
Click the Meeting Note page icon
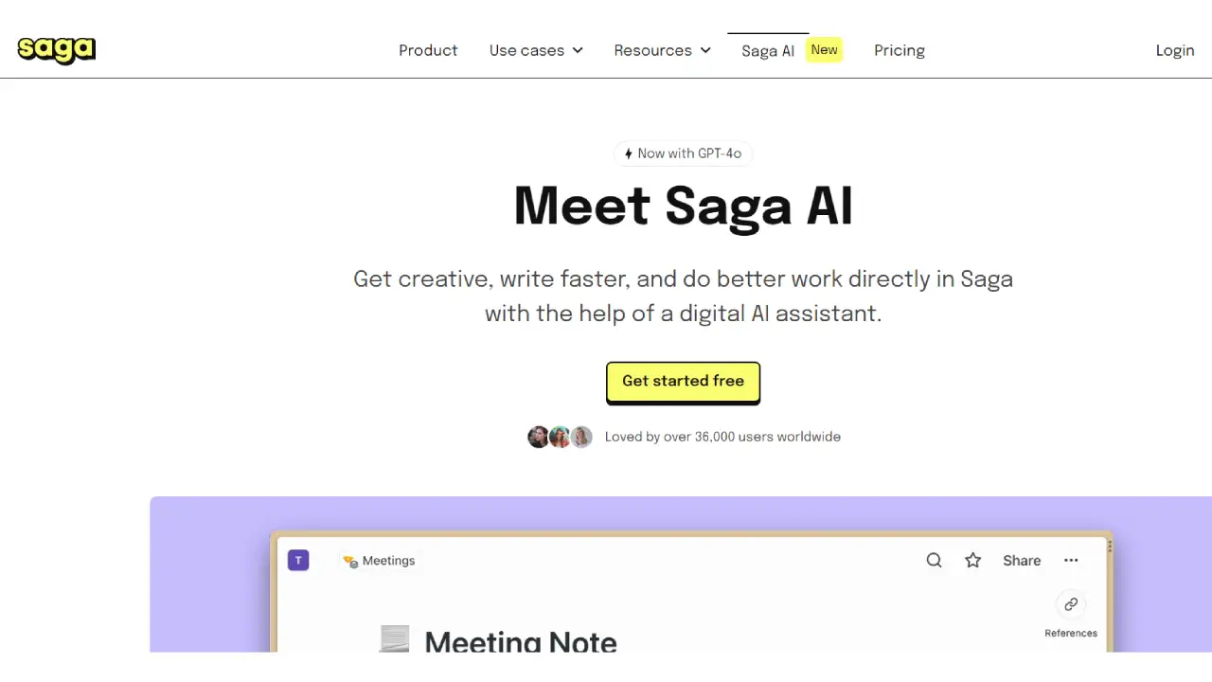(394, 639)
